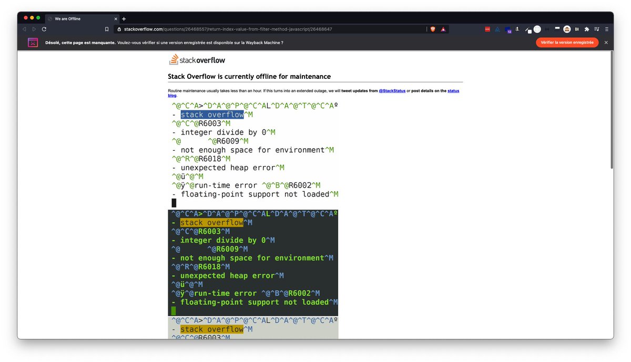Click the browser back arrow
The height and width of the screenshot is (362, 631).
tap(24, 29)
